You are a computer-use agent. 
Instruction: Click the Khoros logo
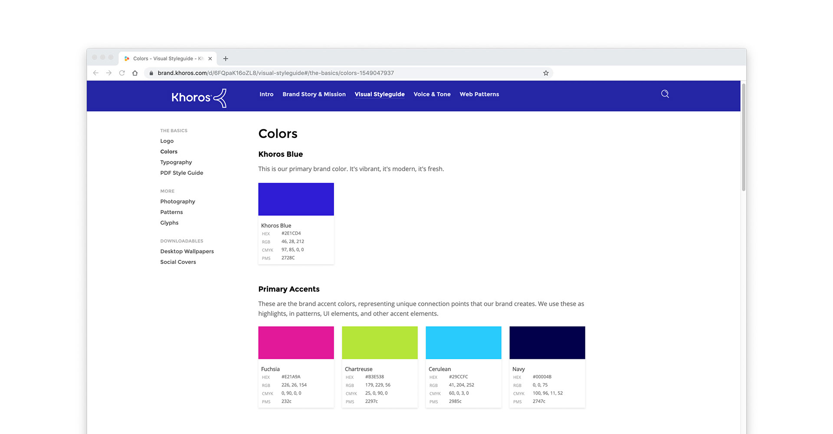(199, 98)
